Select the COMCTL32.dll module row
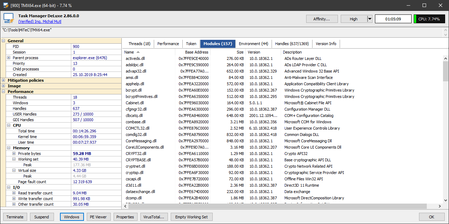The width and height of the screenshot is (449, 224). coord(283,128)
